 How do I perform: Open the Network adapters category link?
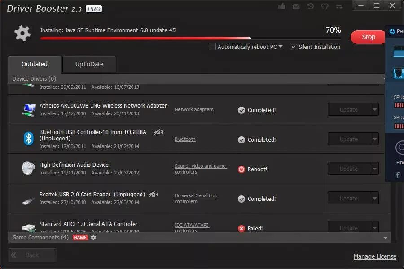point(194,110)
